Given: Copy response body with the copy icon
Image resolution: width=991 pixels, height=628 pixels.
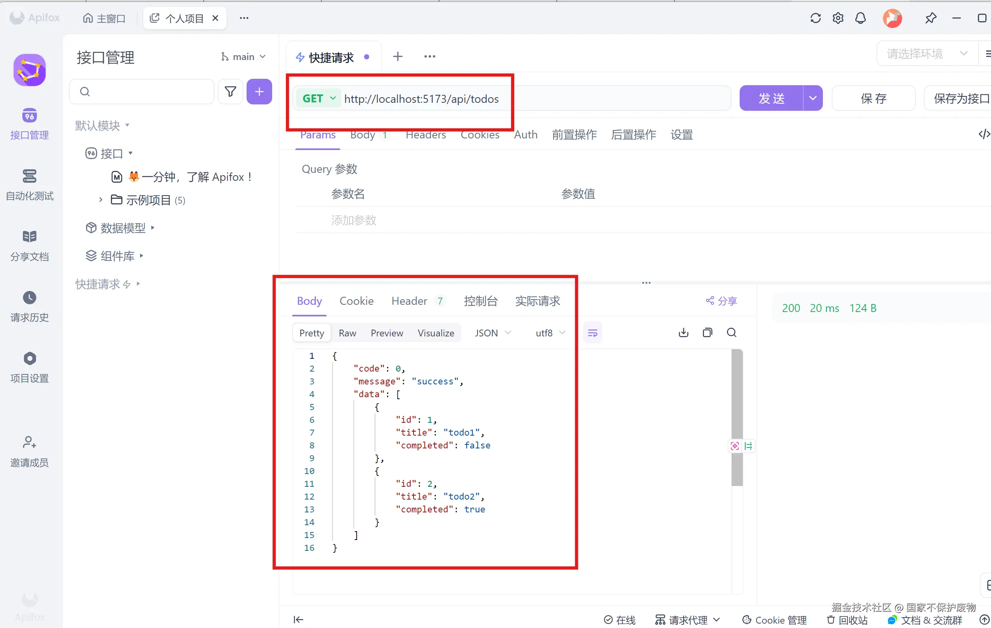Looking at the screenshot, I should coord(707,332).
